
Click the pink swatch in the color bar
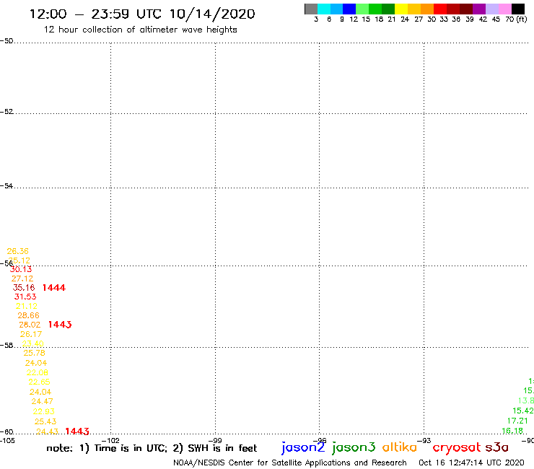[504, 9]
